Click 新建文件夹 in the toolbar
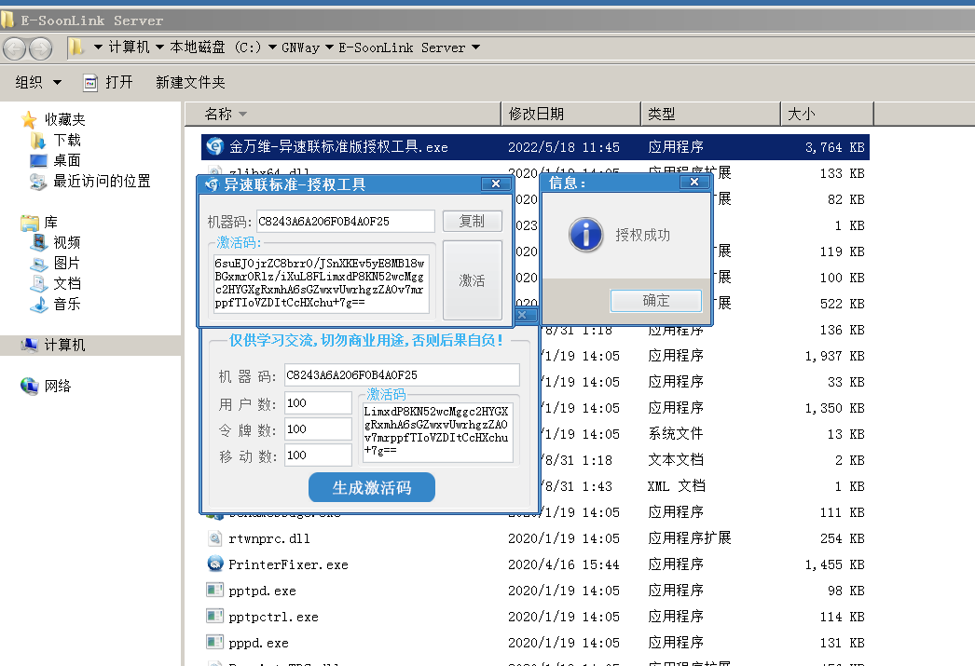Image resolution: width=975 pixels, height=666 pixels. 190,82
